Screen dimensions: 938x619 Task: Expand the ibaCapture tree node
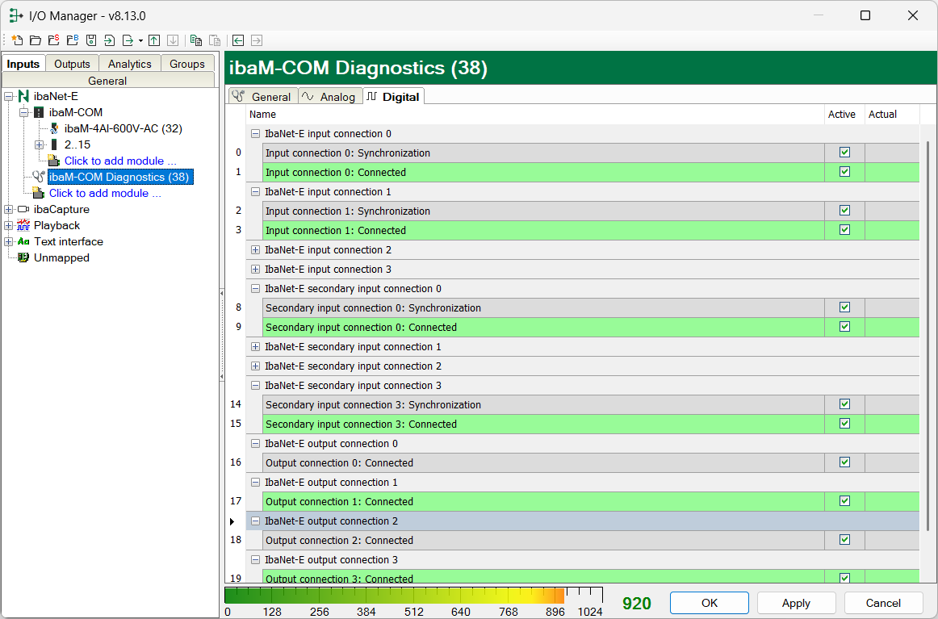[8, 210]
